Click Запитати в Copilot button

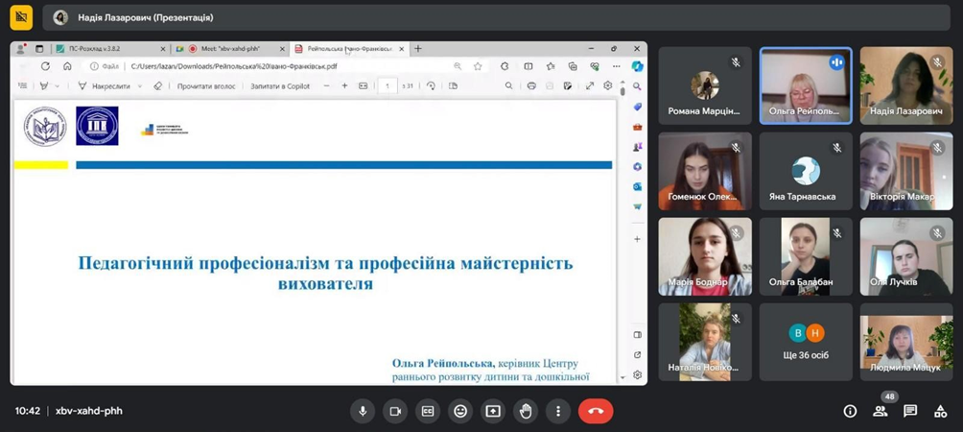click(280, 86)
